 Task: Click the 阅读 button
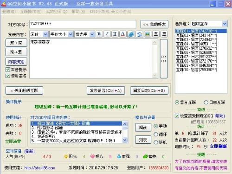click(143, 128)
